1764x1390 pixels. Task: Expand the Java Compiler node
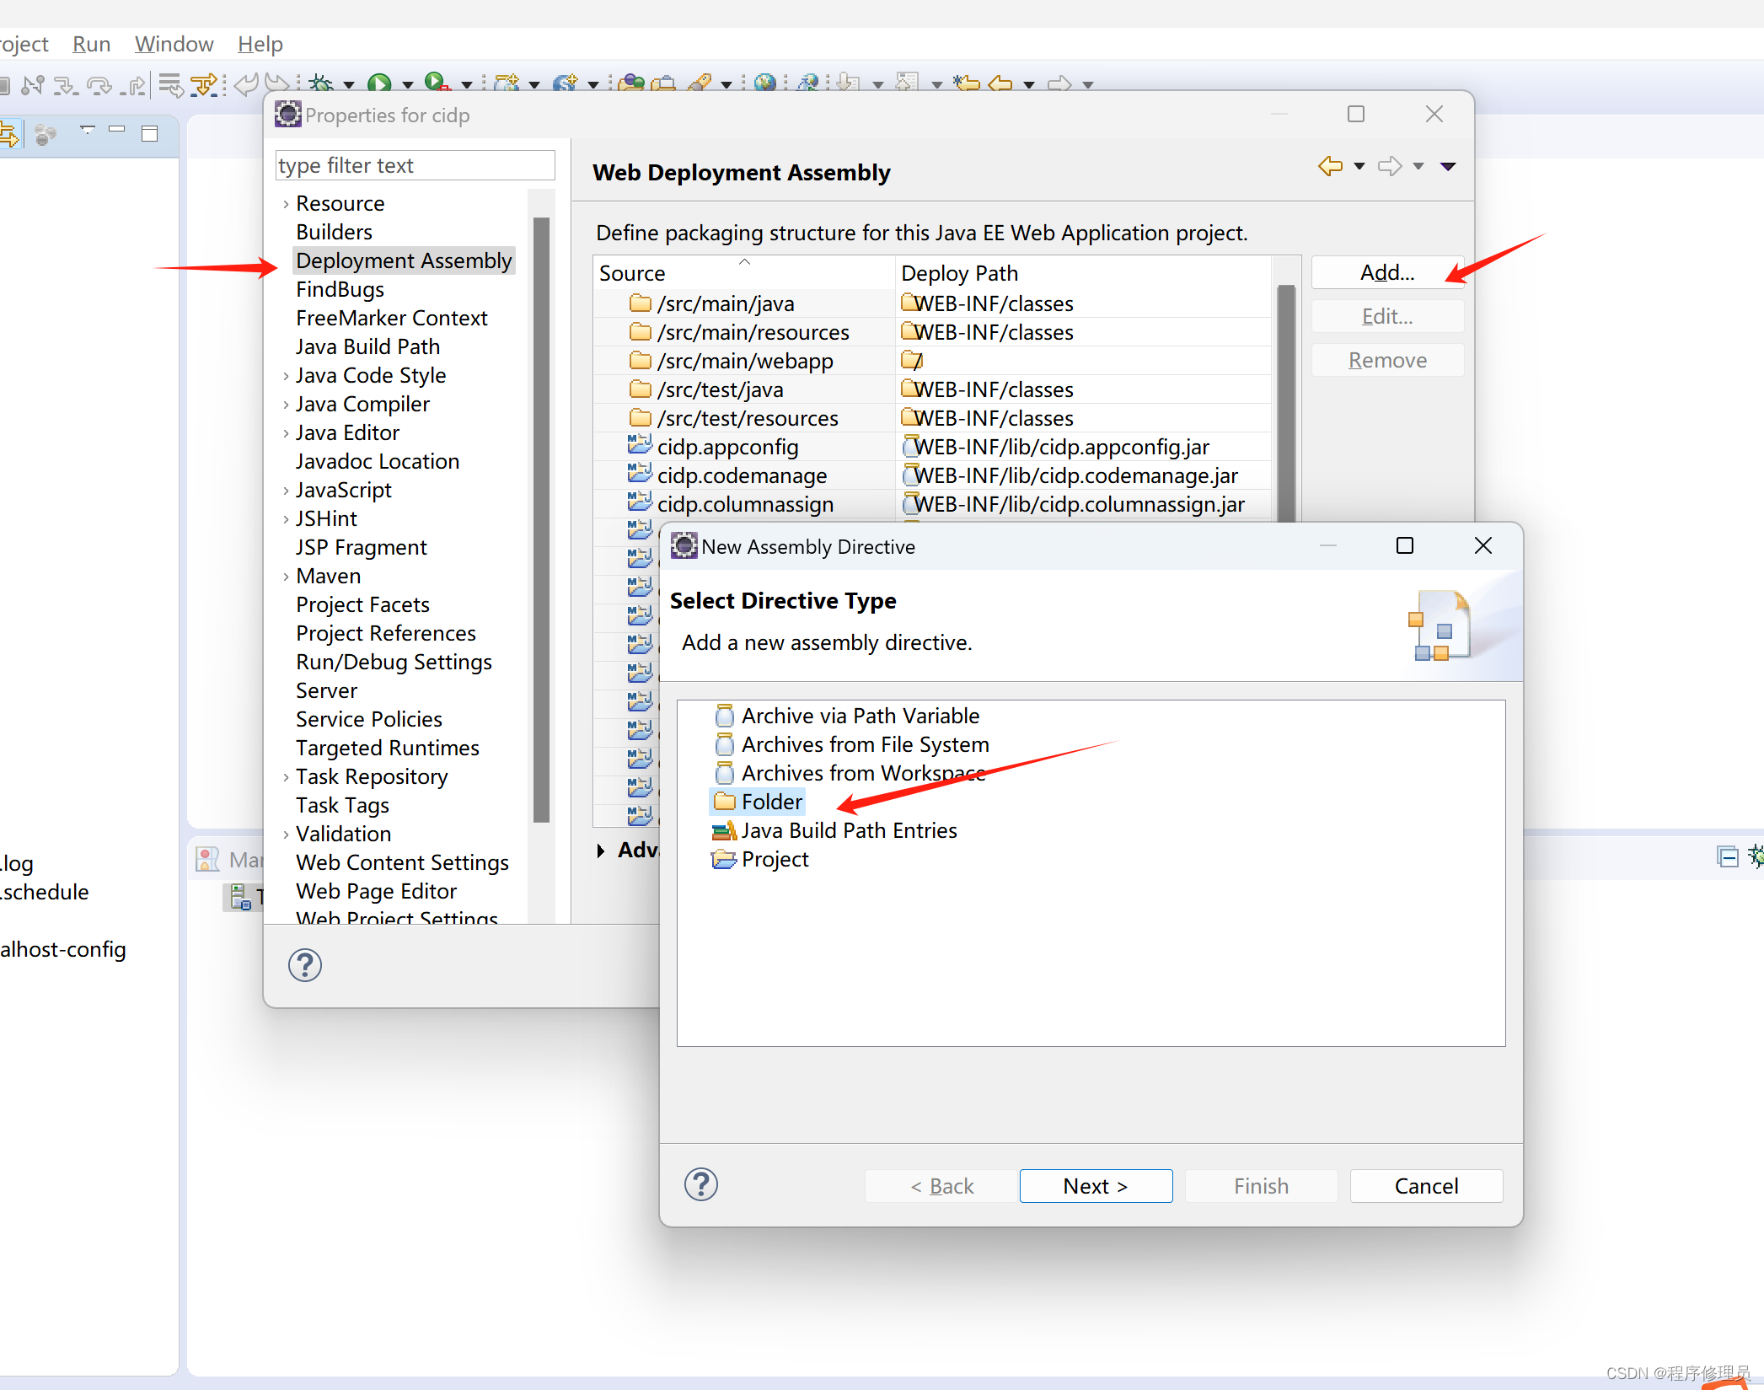(286, 405)
